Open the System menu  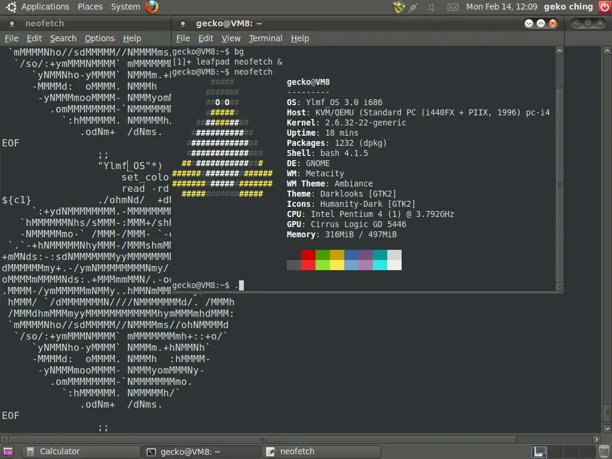[126, 7]
